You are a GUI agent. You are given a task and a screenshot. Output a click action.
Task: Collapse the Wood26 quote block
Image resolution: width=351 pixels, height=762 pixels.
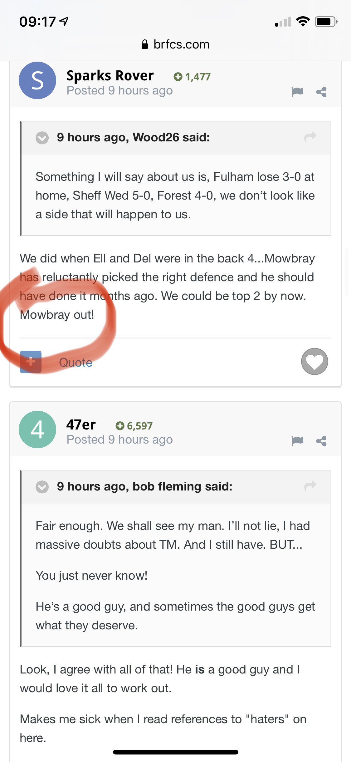coord(42,138)
